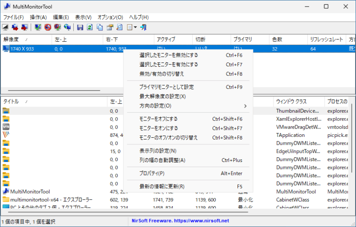Open the 編集(E) menu
Screen dimensions: 356x227
click(61, 17)
